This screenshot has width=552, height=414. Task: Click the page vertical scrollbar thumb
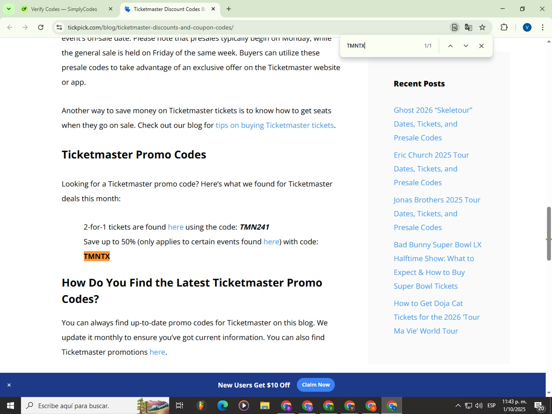tap(549, 234)
